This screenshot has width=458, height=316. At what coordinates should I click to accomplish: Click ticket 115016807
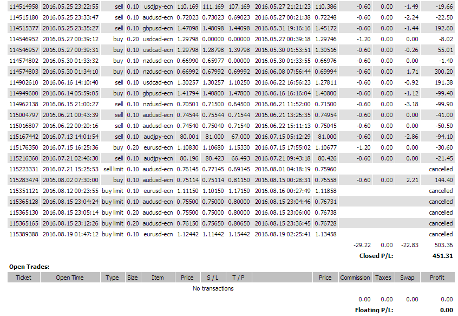pyautogui.click(x=24, y=125)
